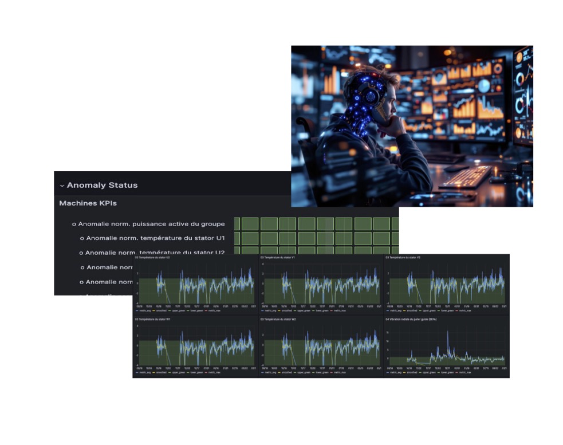Image resolution: width=563 pixels, height=445 pixels.
Task: Click first status cell of puissance active row
Action: pos(237,224)
